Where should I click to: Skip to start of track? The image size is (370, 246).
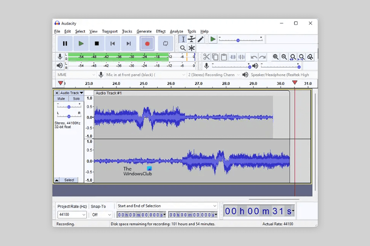point(113,43)
